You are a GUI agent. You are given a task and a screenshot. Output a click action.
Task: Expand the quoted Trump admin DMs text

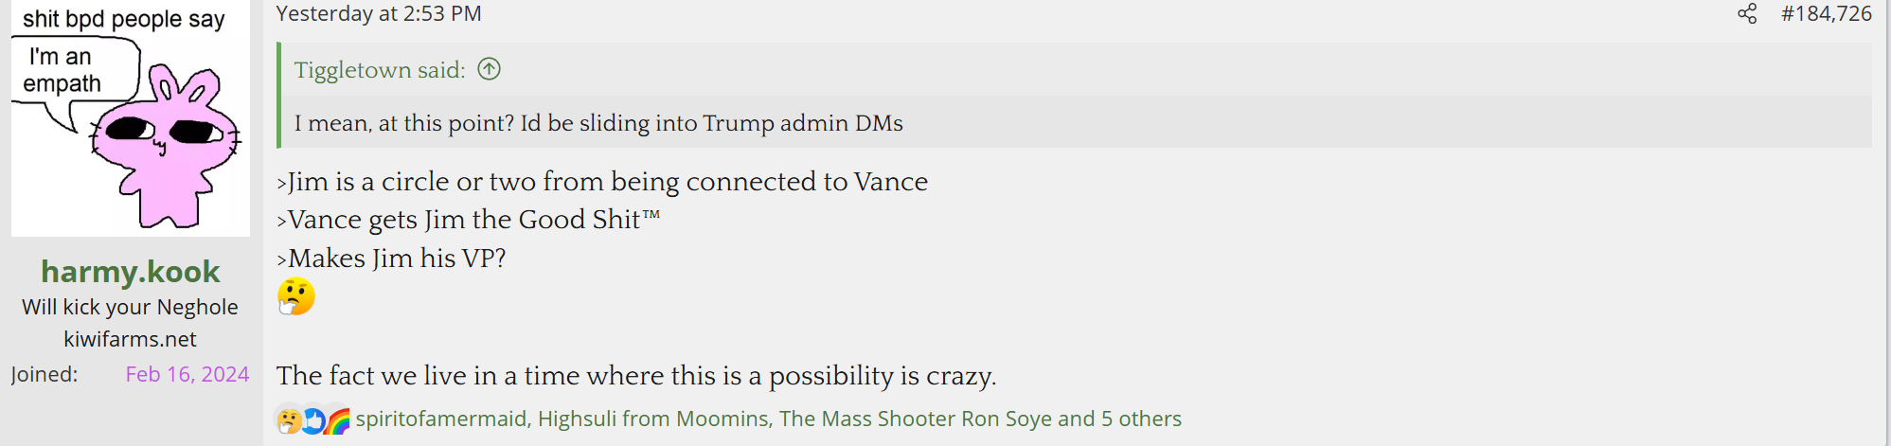pyautogui.click(x=598, y=123)
